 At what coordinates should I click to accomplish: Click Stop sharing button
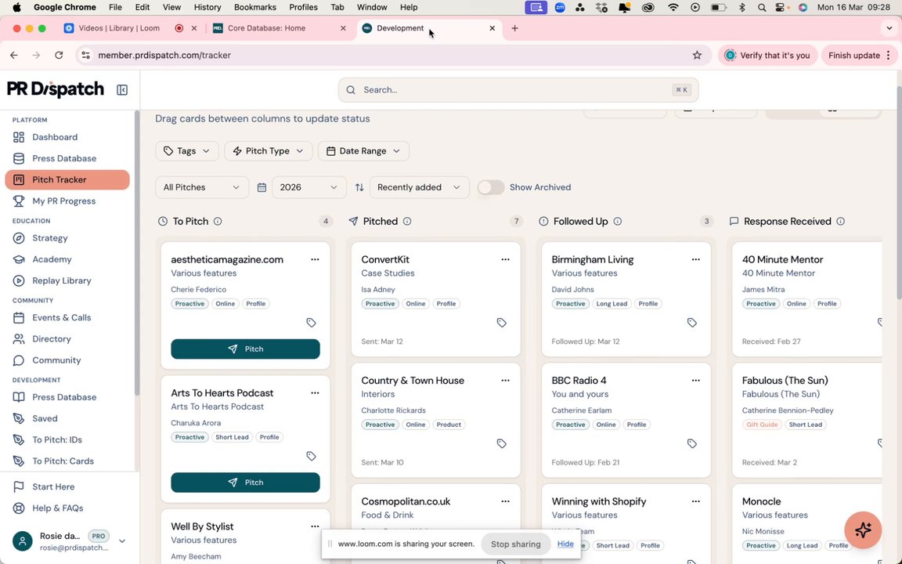[x=515, y=544]
